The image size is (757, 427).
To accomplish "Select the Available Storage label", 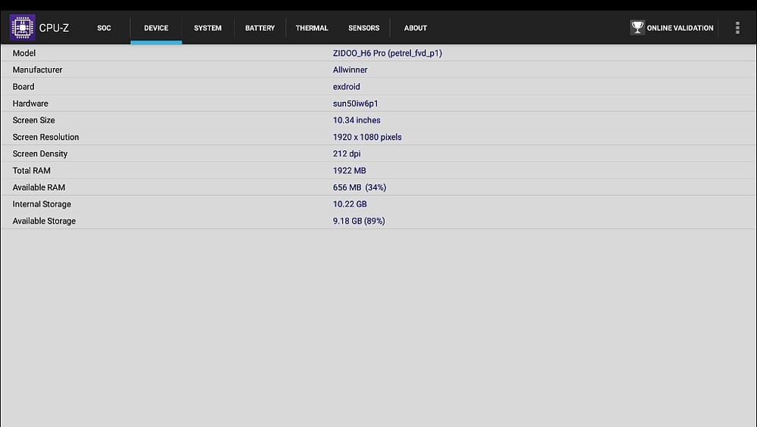I will 44,221.
